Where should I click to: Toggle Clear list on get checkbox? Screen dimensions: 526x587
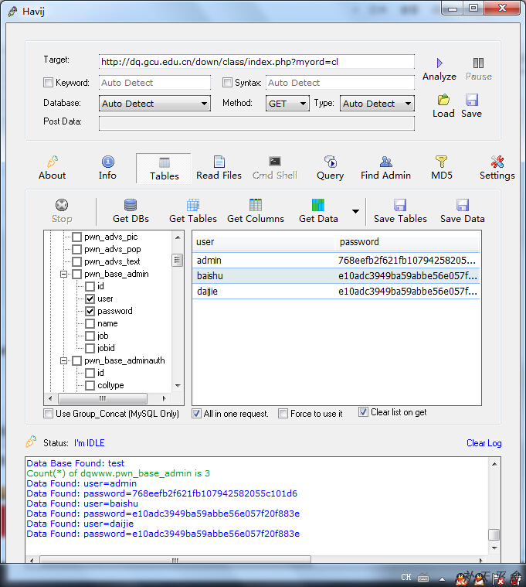(x=363, y=411)
